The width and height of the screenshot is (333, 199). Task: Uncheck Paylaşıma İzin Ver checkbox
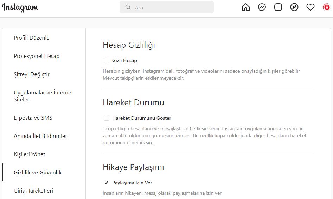coord(107,183)
